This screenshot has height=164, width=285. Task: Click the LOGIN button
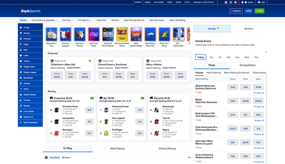(x=259, y=11)
